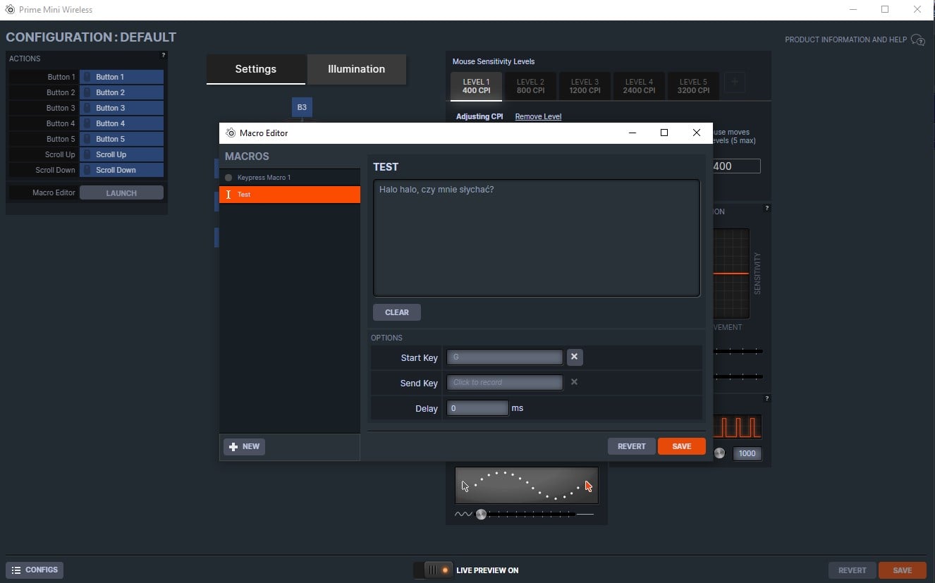Click plus icon to add sensitivity level

[x=734, y=83]
